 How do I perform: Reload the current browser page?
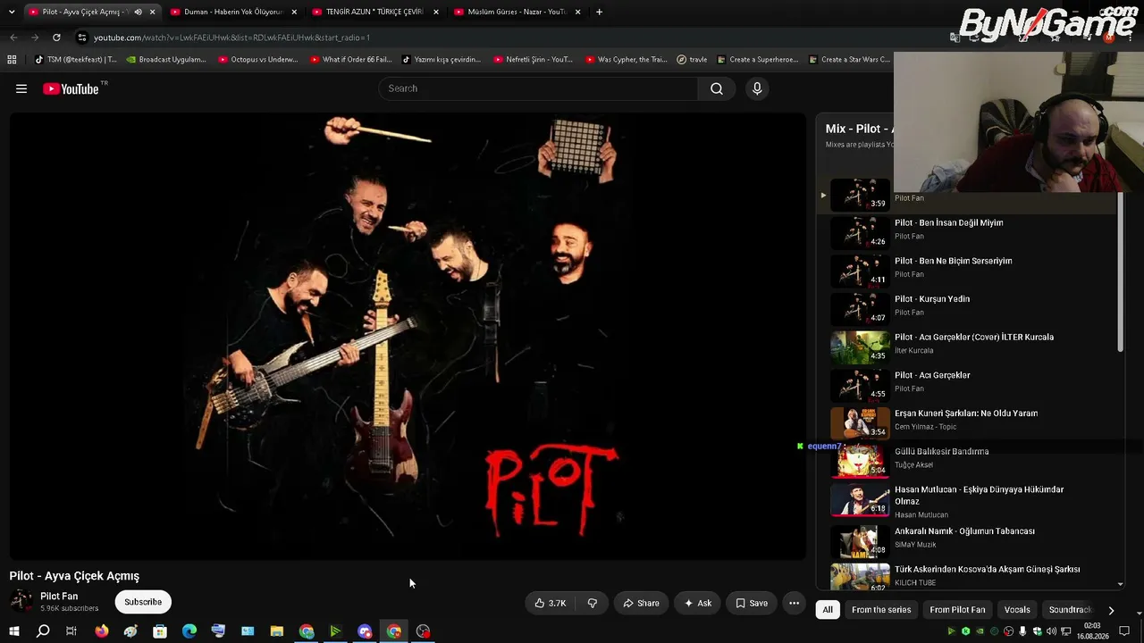point(56,38)
